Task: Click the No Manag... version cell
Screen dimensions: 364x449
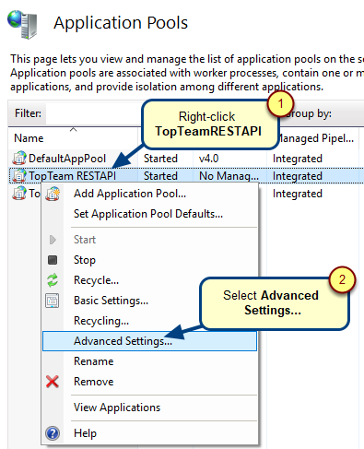Action: 229,176
